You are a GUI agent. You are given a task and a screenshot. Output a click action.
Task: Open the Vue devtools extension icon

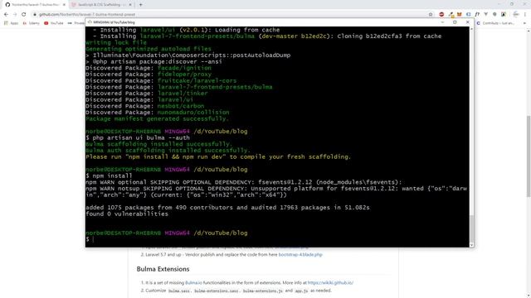tap(486, 15)
